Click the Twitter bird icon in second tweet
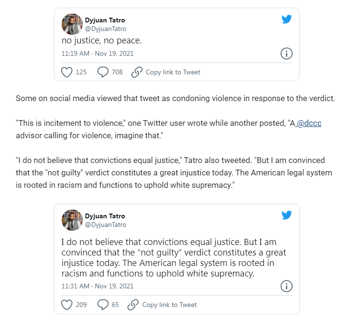 point(286,215)
